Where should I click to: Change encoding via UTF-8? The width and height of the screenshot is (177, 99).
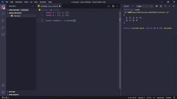(149, 98)
